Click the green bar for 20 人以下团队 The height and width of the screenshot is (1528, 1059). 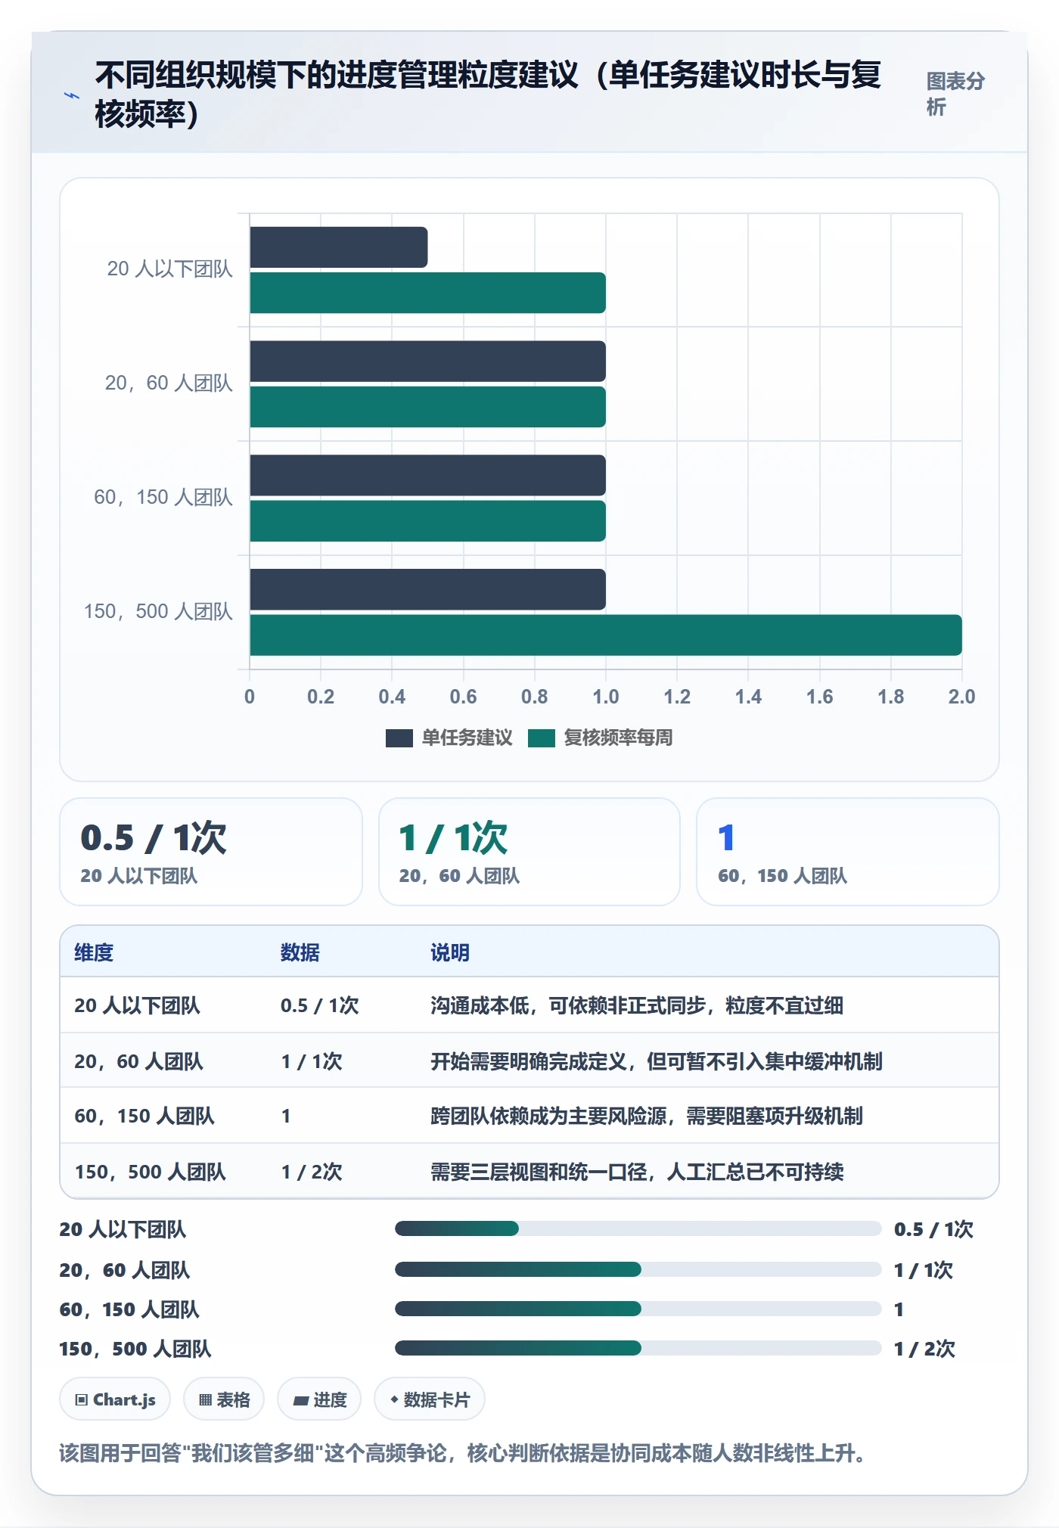point(428,293)
